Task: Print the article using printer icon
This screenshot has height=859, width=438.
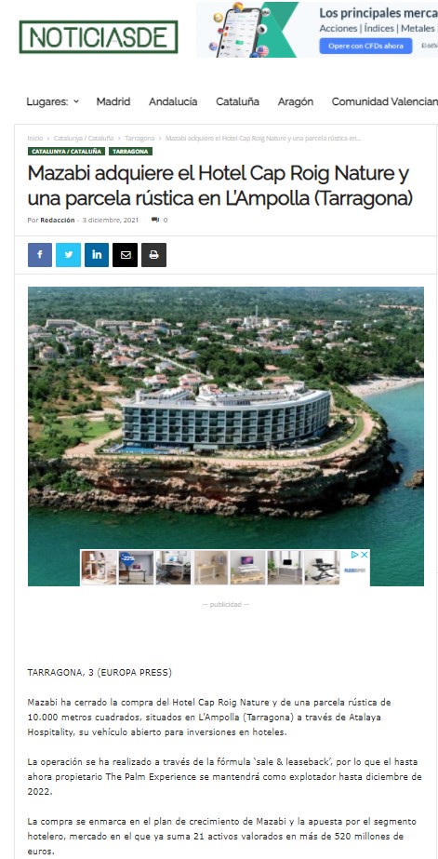Action: [x=153, y=255]
